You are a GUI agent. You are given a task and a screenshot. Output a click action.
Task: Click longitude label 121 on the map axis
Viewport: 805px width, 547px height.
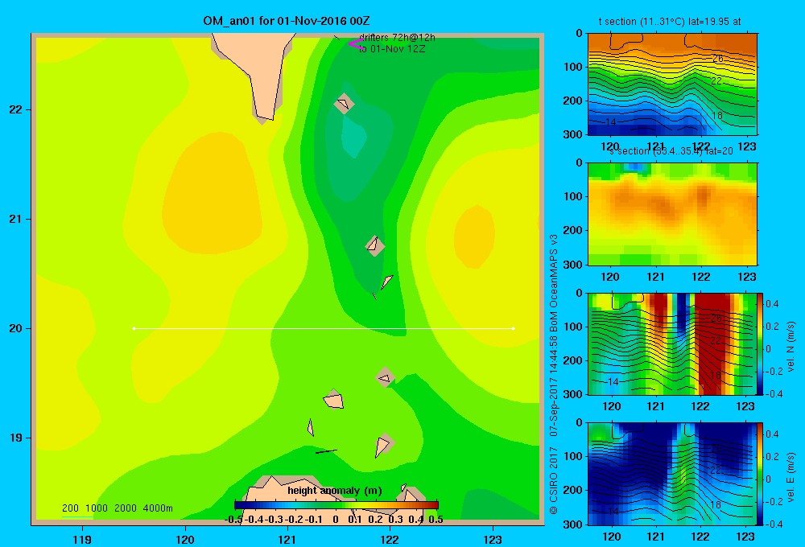coord(287,539)
